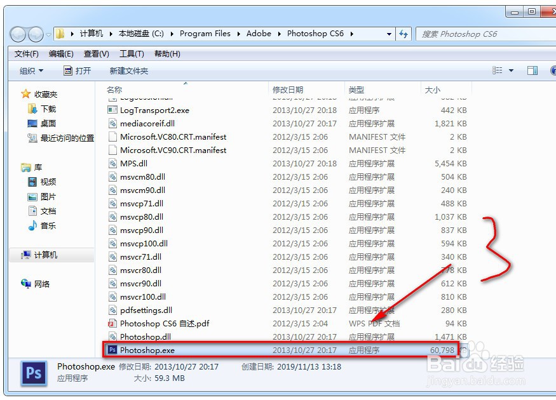Screen dimensions: 556x400
Task: Click the Ps icon of Photoshop.exe row
Action: [x=112, y=350]
